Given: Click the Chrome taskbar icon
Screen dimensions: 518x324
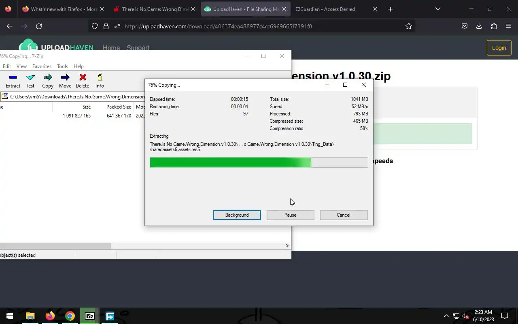Looking at the screenshot, I should pyautogui.click(x=70, y=316).
